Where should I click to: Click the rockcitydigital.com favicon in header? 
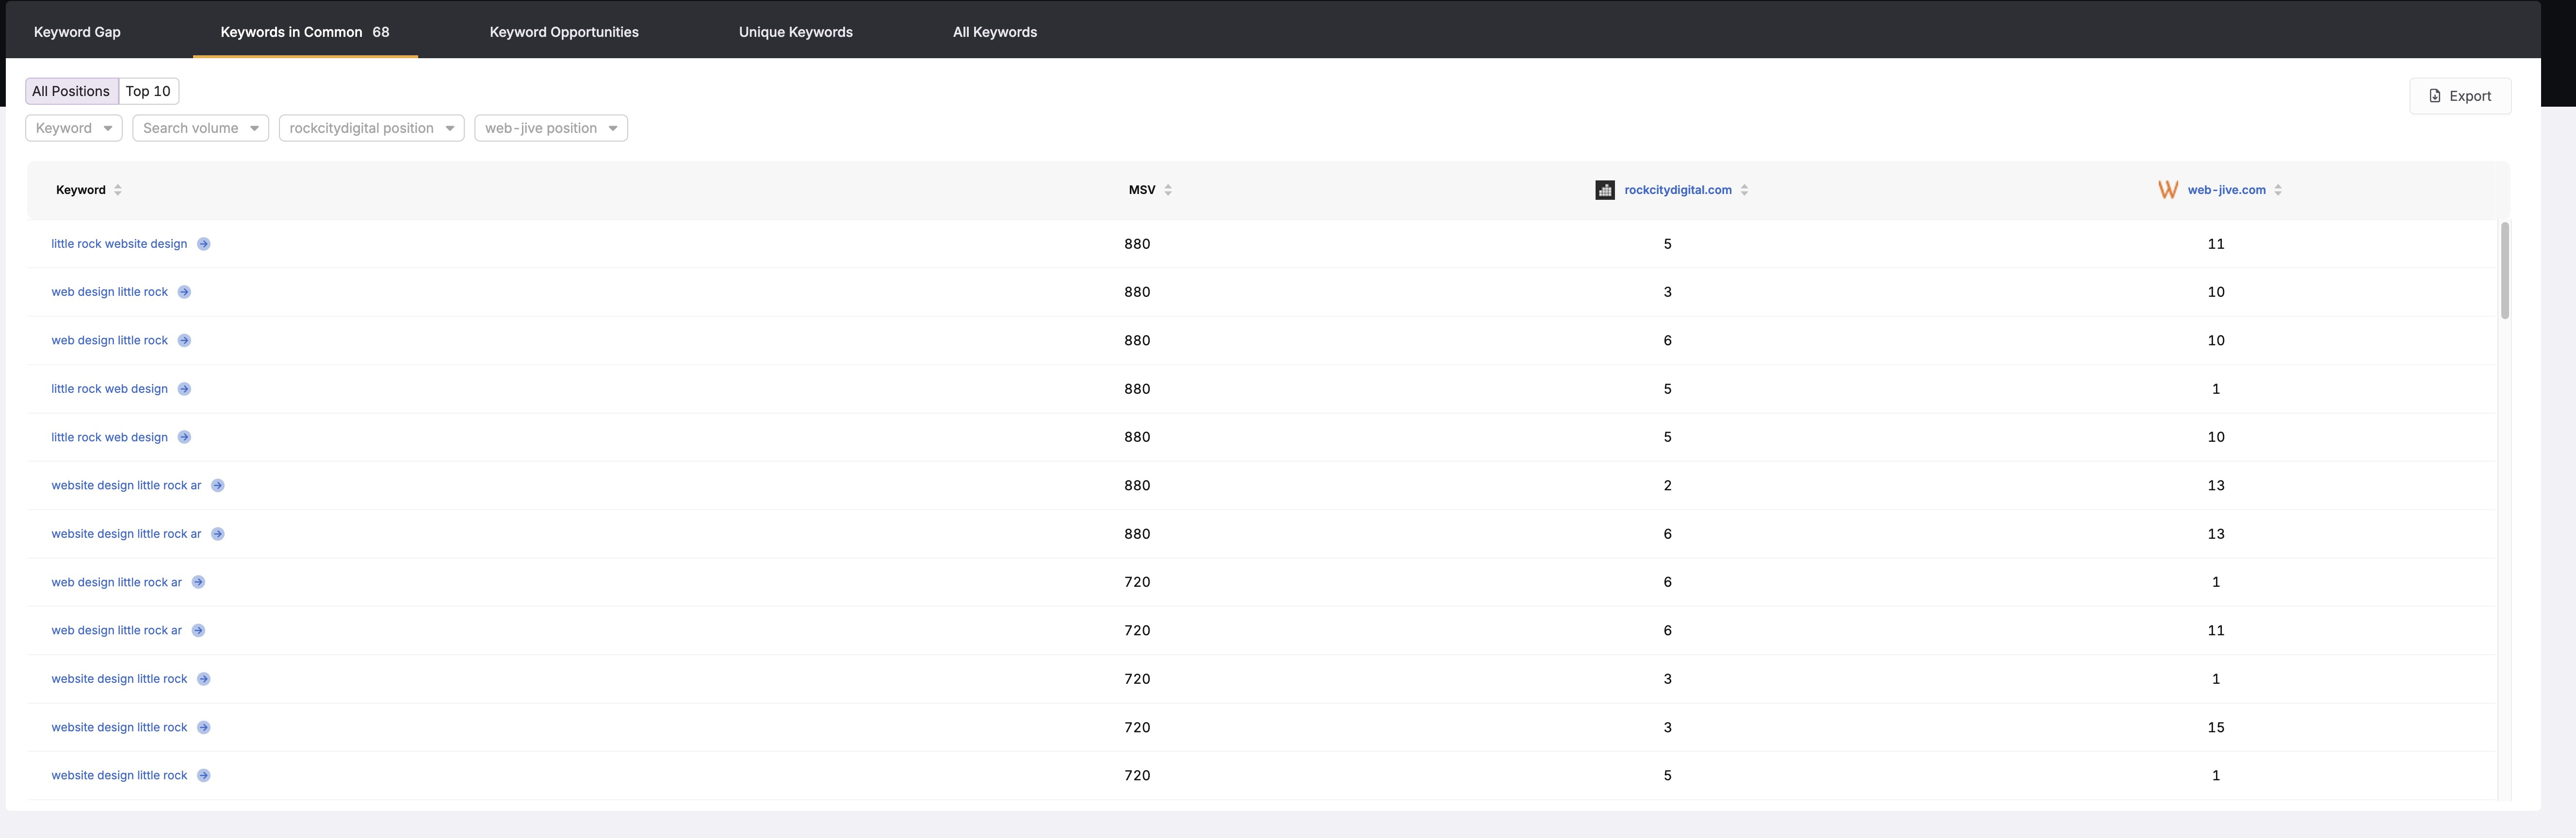(1605, 190)
